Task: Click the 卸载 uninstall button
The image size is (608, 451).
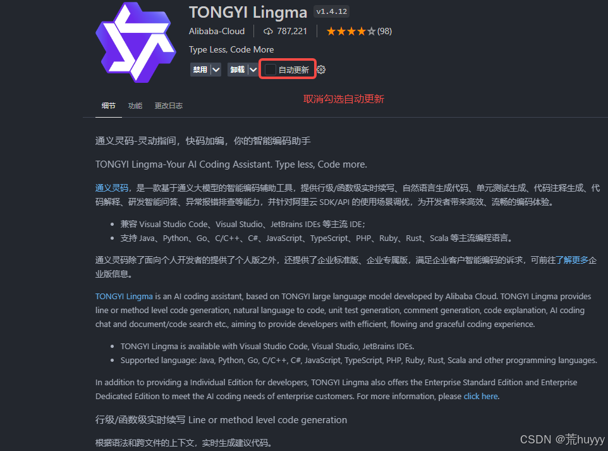Action: (237, 70)
